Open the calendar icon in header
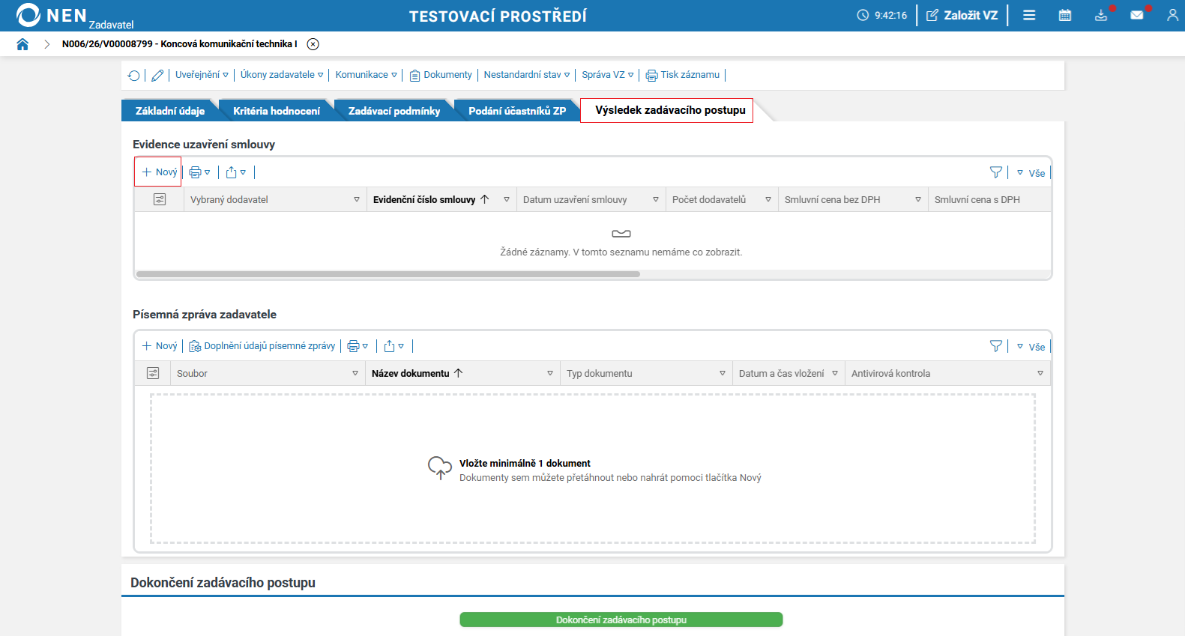This screenshot has width=1185, height=636. pyautogui.click(x=1065, y=15)
